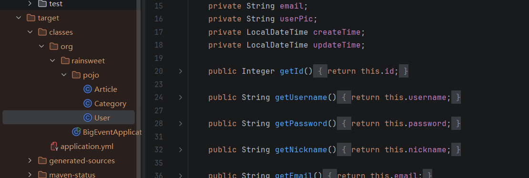Click the email field name
529x178 pixels.
(292, 6)
